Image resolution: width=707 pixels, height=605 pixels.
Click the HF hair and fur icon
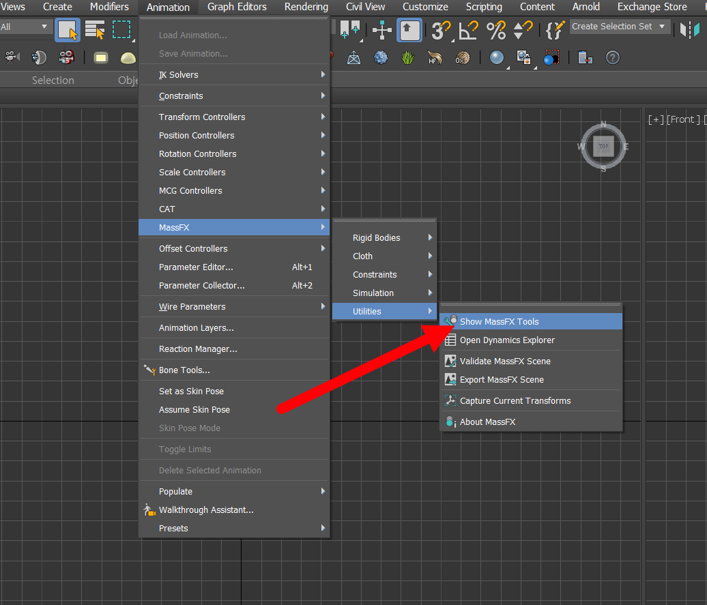(435, 58)
